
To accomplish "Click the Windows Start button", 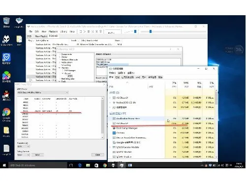I will coord(4,165).
